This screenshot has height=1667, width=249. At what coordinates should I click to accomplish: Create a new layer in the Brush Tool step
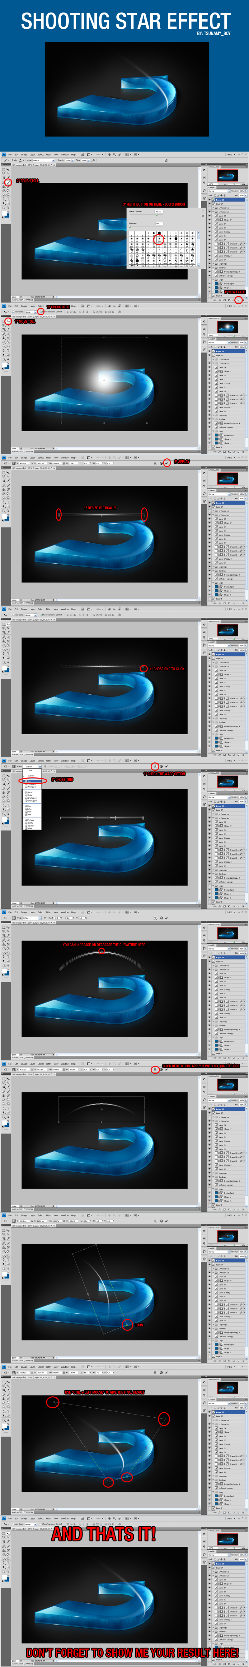tap(238, 300)
